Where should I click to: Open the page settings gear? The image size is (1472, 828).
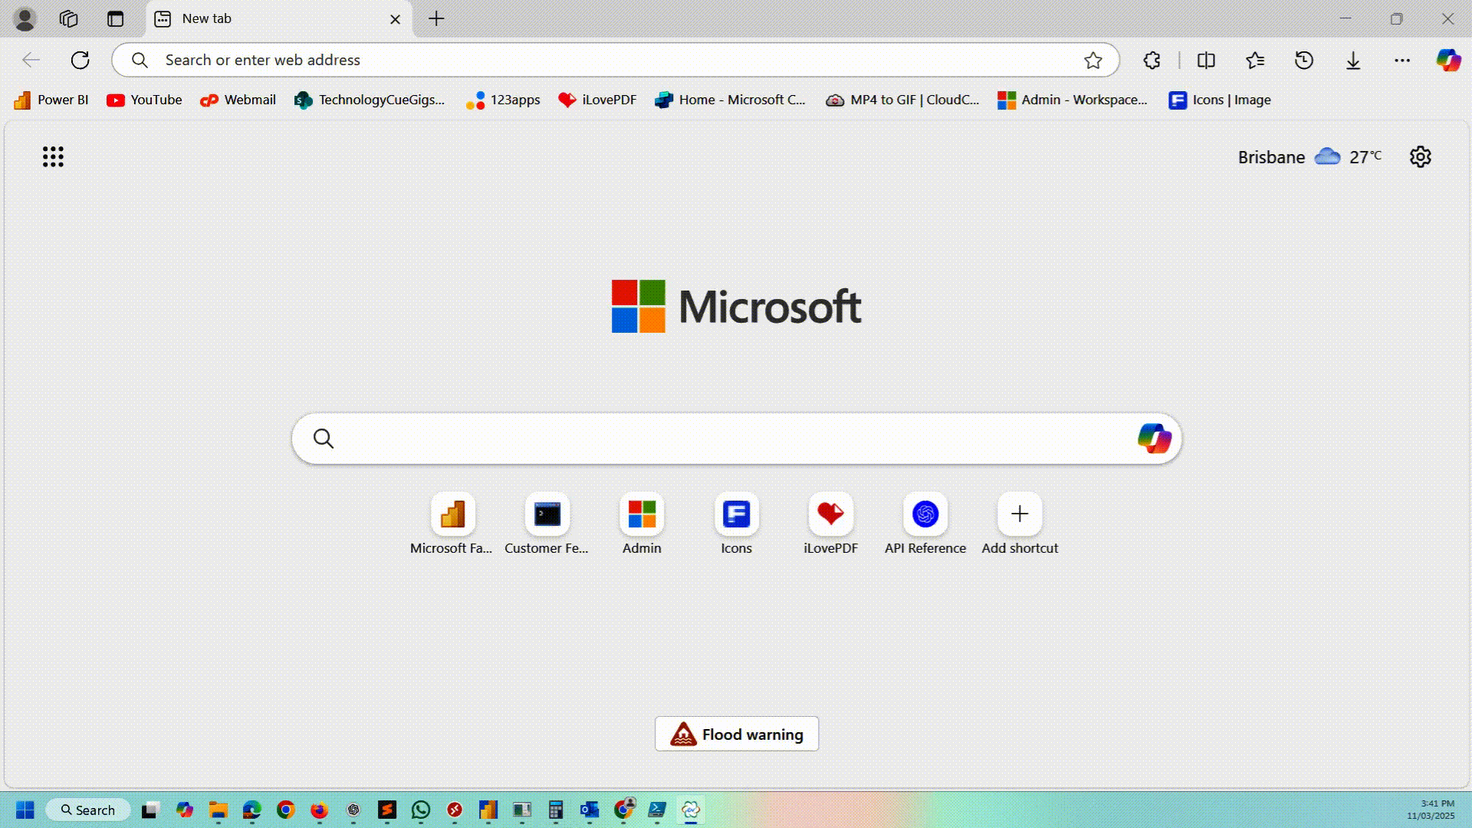coord(1420,157)
